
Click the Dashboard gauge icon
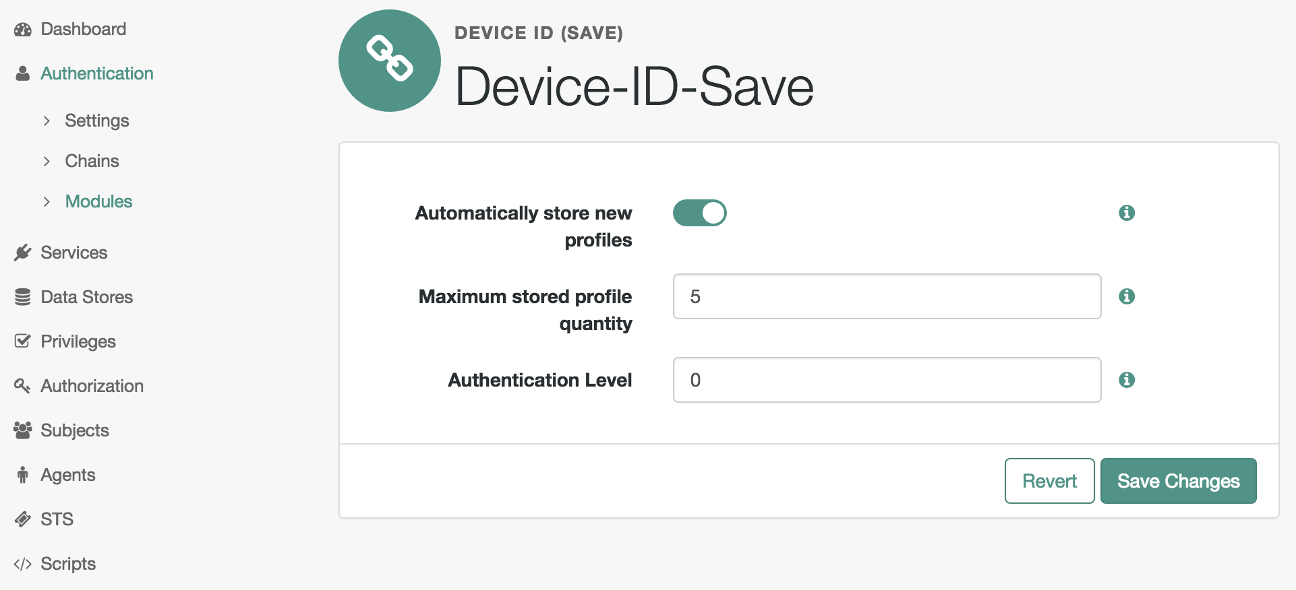(23, 30)
